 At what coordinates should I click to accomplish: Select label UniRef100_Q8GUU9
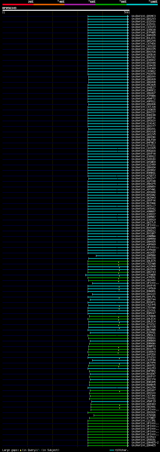tap(143, 79)
